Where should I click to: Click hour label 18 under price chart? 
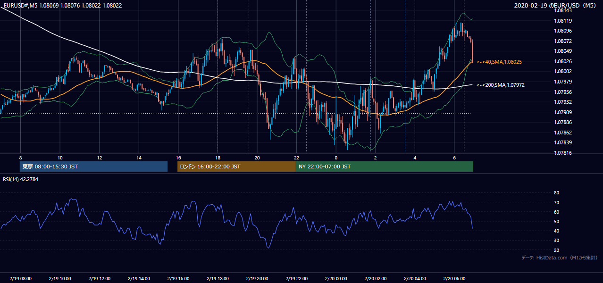pyautogui.click(x=218, y=158)
